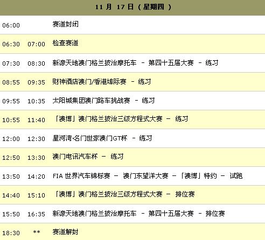Select the 14:40 start time
The width and height of the screenshot is (265, 240).
click(x=11, y=195)
